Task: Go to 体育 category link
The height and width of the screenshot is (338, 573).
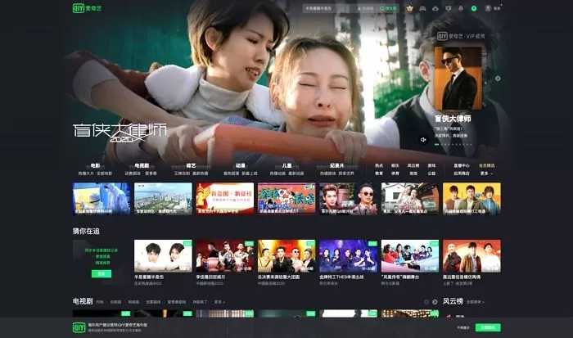Action: [395, 174]
